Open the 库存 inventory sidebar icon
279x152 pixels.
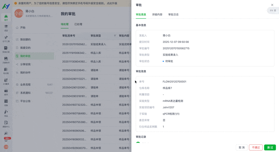[x=6, y=92]
